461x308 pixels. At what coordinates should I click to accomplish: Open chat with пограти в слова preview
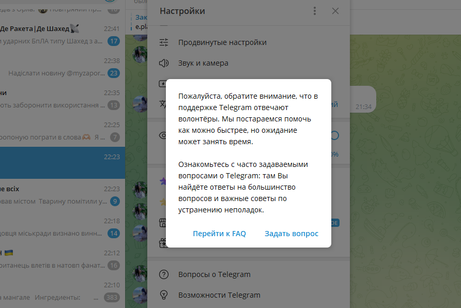click(63, 131)
